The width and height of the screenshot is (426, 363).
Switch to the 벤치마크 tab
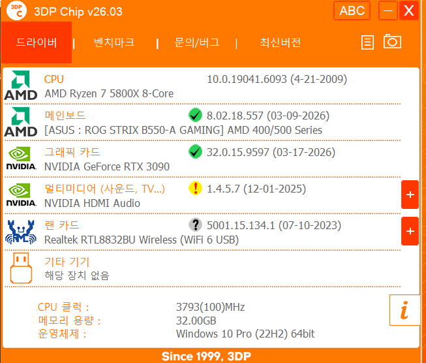point(114,42)
